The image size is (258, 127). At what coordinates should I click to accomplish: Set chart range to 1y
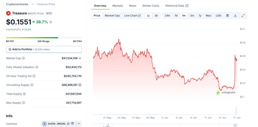[200, 16]
